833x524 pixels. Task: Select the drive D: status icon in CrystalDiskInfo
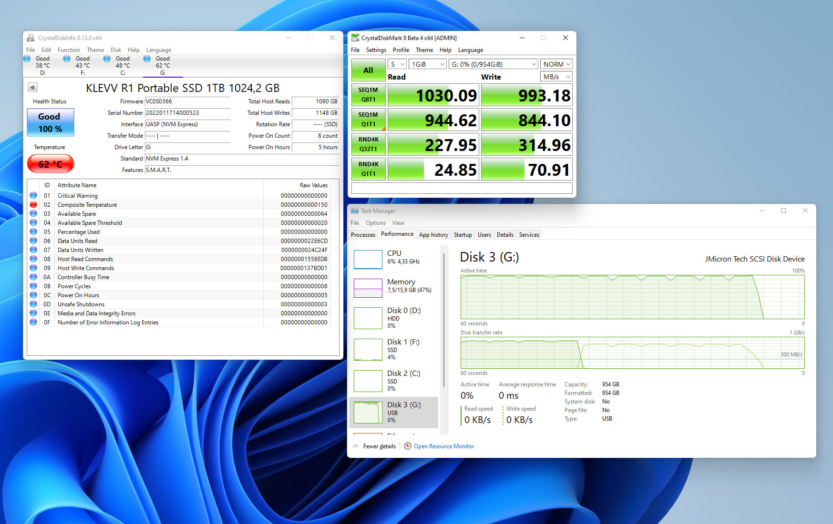coord(27,59)
